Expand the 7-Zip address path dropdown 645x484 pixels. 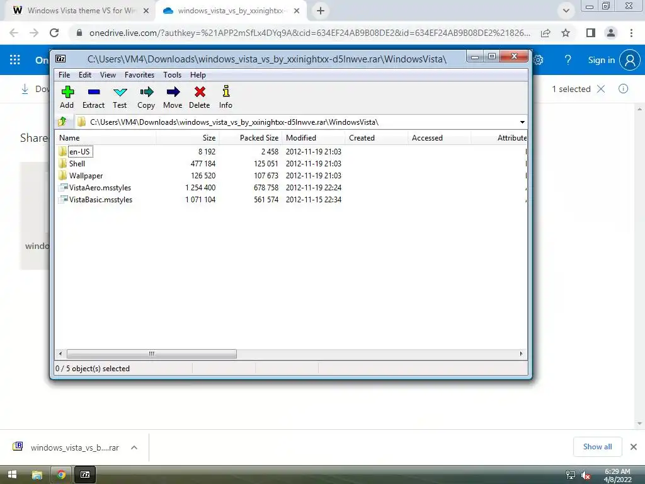tap(522, 122)
